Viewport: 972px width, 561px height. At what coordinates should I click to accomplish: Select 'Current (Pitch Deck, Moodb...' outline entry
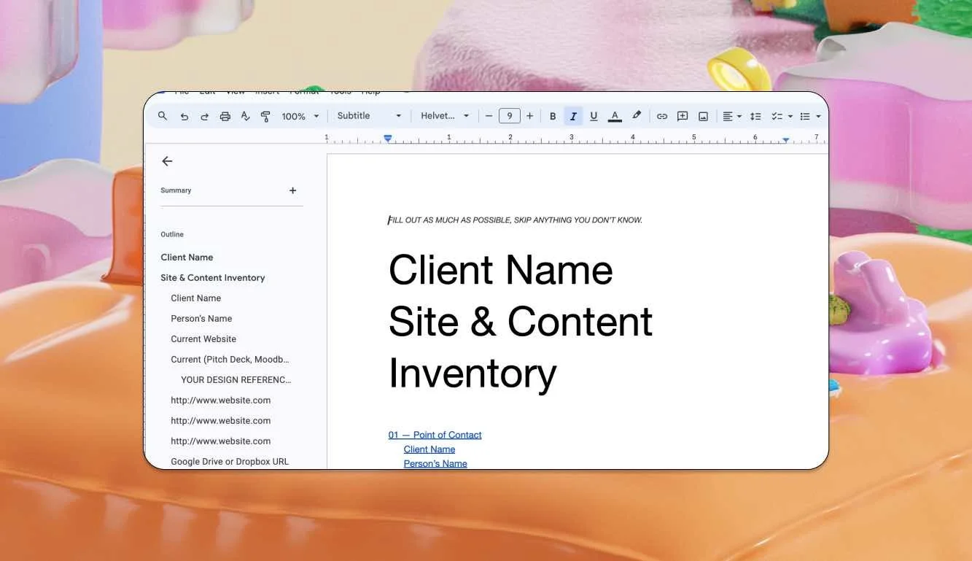[x=230, y=360]
